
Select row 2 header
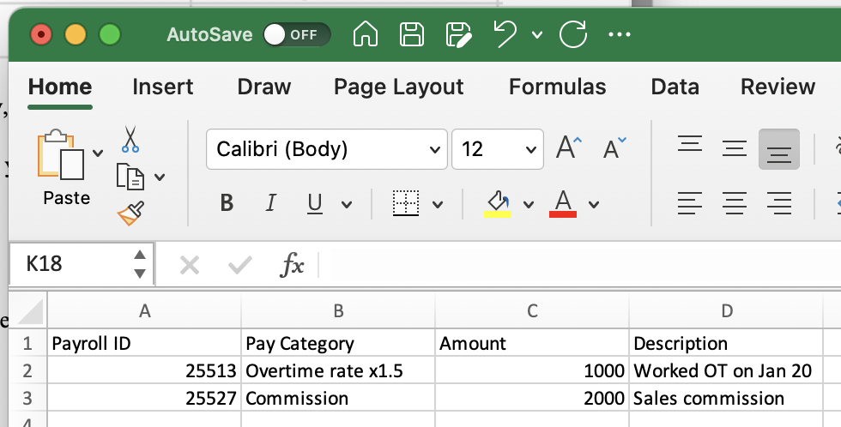(27, 370)
